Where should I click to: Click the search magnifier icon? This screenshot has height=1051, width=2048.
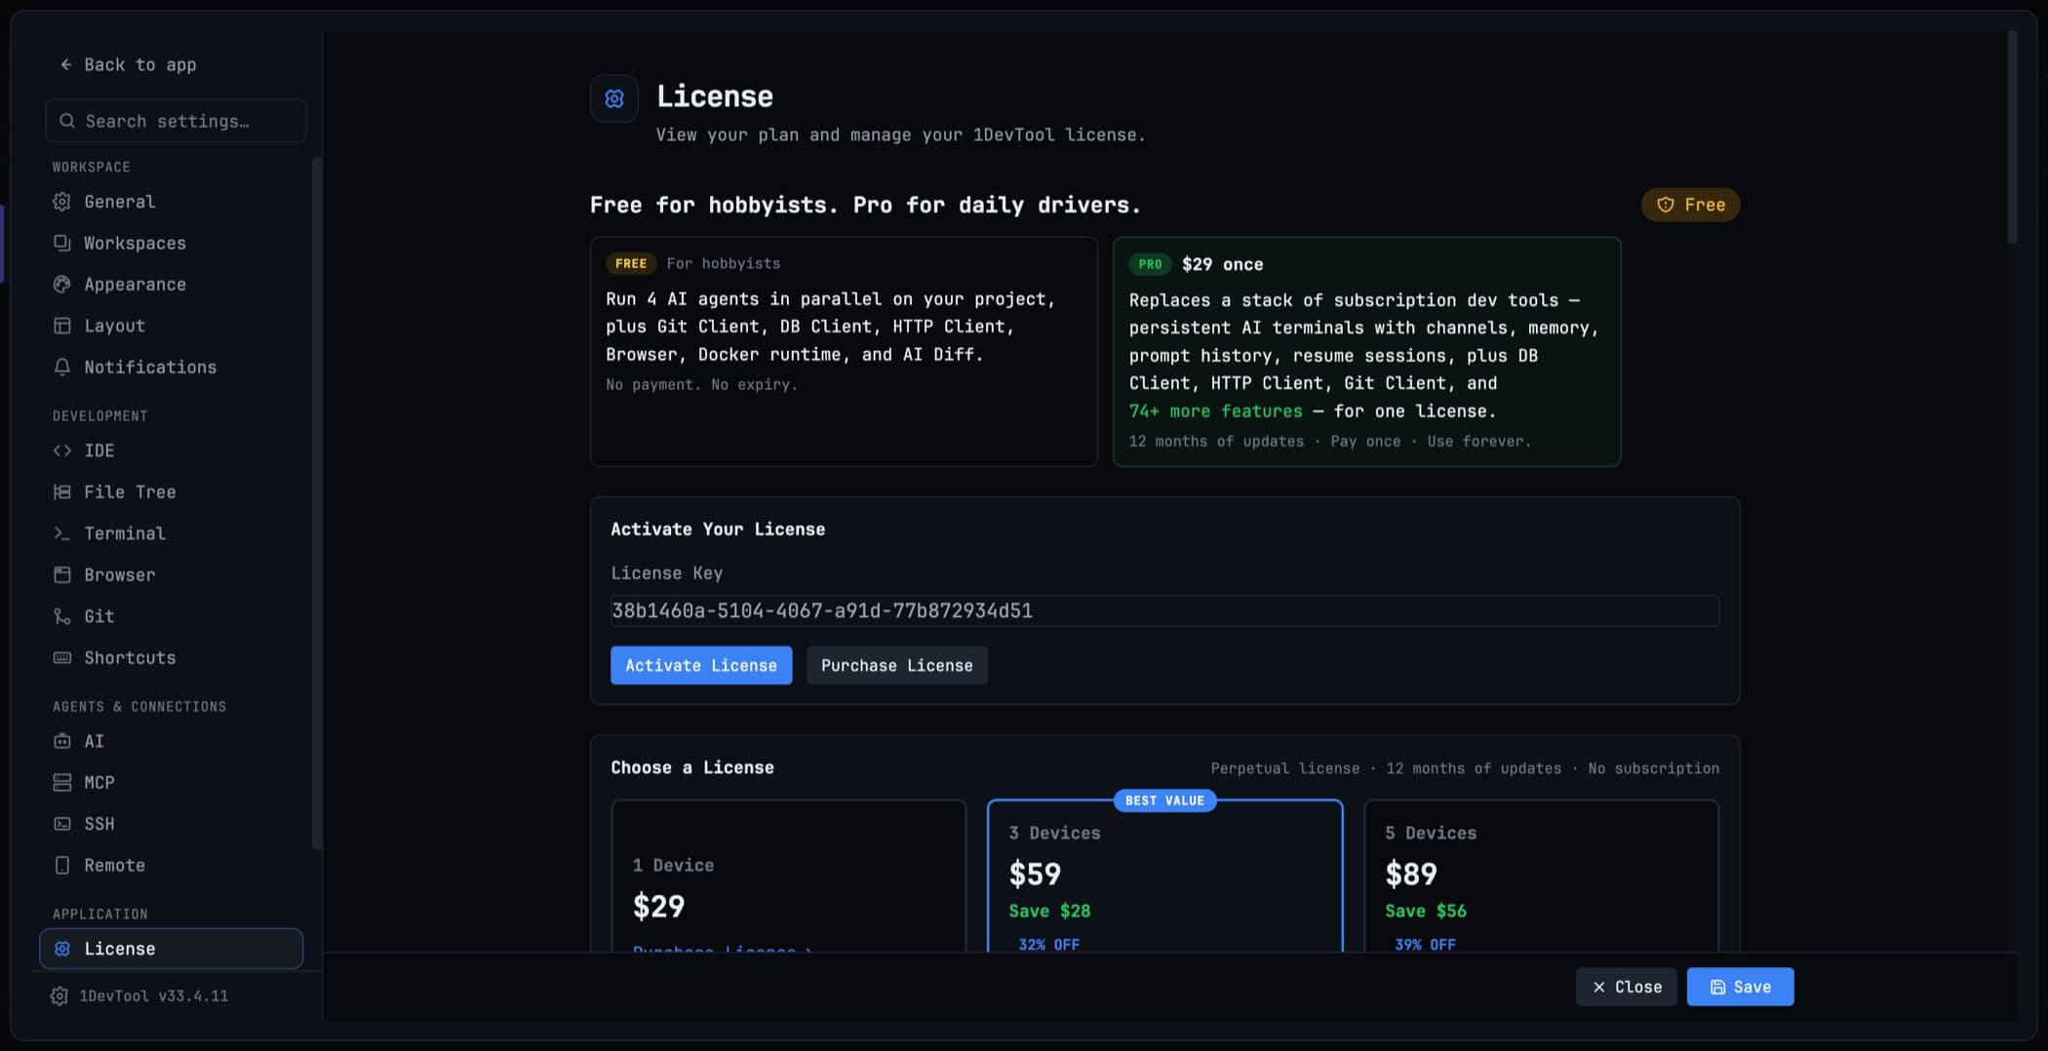pyautogui.click(x=67, y=121)
